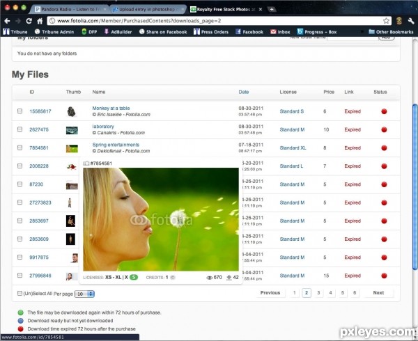Viewport: 418px width, 341px height.
Task: Tick checkbox for file 15585817
Action: coord(20,111)
